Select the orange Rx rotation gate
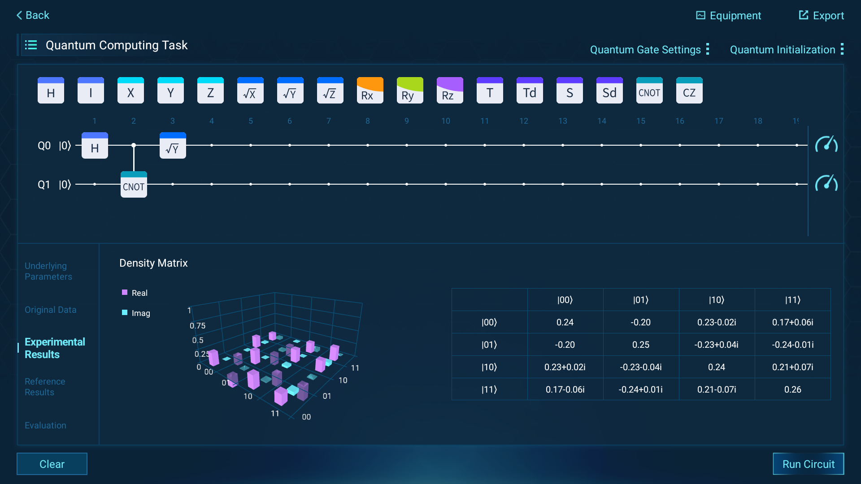This screenshot has width=861, height=484. pos(370,91)
